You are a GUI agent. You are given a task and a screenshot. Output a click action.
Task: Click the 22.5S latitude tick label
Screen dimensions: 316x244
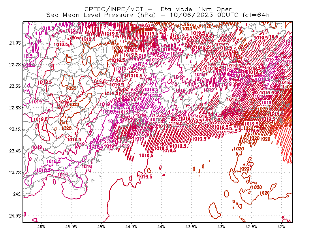pos(15,86)
